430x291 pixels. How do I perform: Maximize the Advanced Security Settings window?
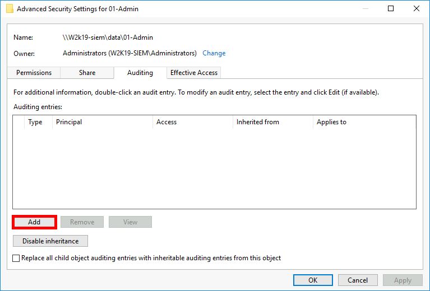[391, 8]
